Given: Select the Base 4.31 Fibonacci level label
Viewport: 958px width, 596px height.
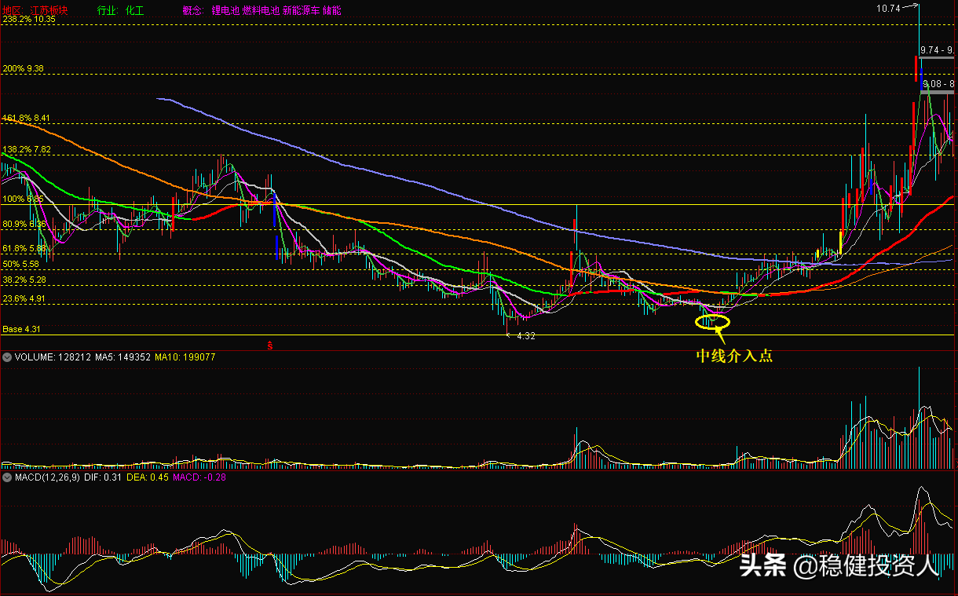Looking at the screenshot, I should click(22, 329).
